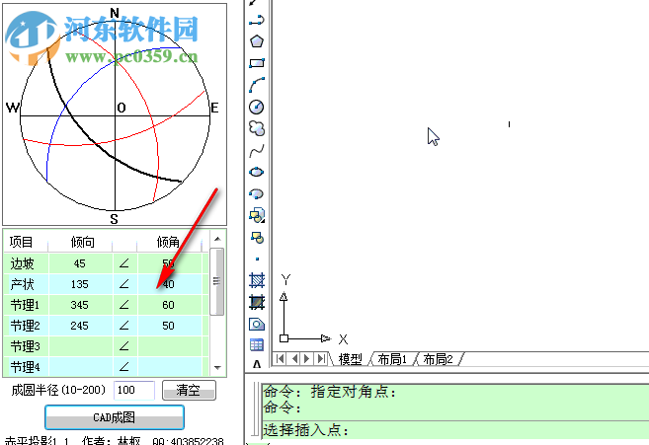Open the Make Block tool
Image resolution: width=649 pixels, height=445 pixels.
[x=257, y=238]
